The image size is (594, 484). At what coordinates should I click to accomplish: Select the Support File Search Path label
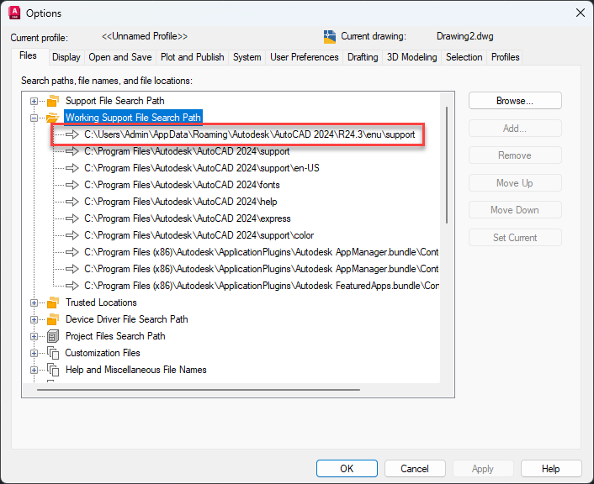pyautogui.click(x=114, y=101)
